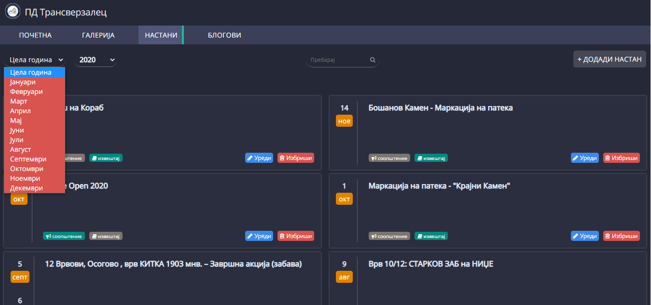Viewport: 651px width, 305px height.
Task: Choose Јануари in the month list
Action: [23, 82]
